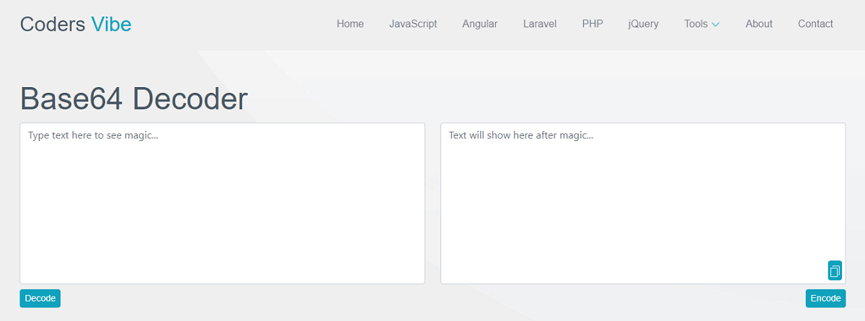Image resolution: width=865 pixels, height=321 pixels.
Task: Navigate to the Angular section
Action: click(x=480, y=24)
